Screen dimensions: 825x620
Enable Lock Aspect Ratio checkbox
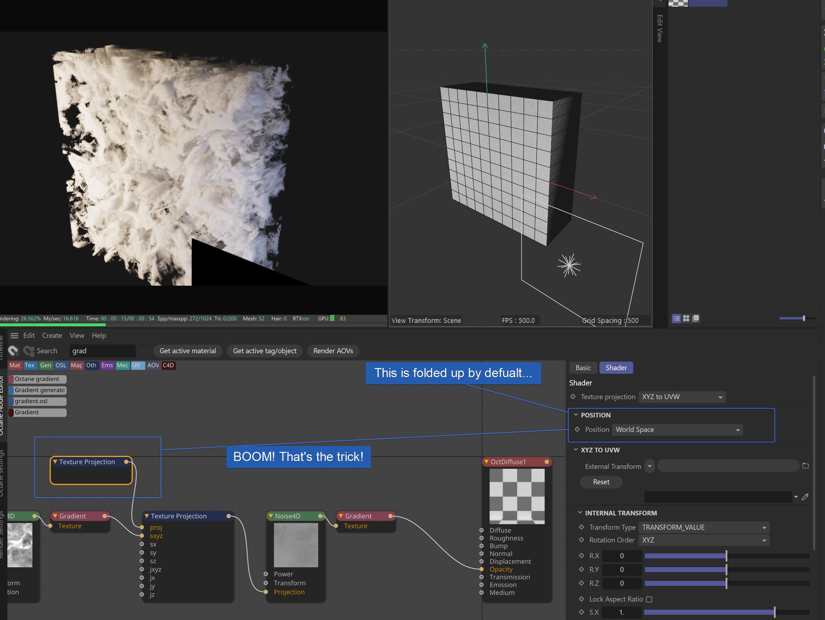coord(649,600)
